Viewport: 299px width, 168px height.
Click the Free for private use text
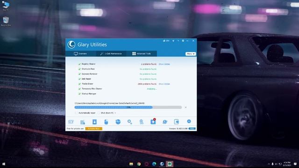75,129
